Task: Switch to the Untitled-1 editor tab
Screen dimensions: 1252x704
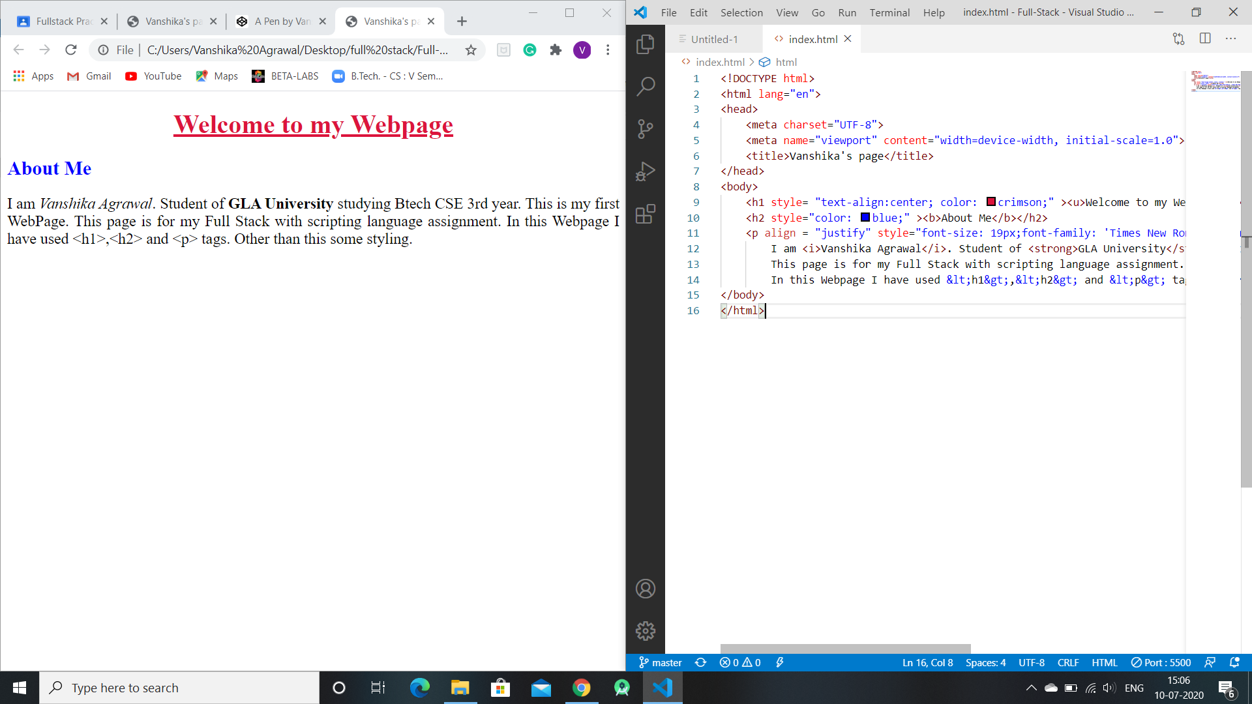Action: click(714, 39)
